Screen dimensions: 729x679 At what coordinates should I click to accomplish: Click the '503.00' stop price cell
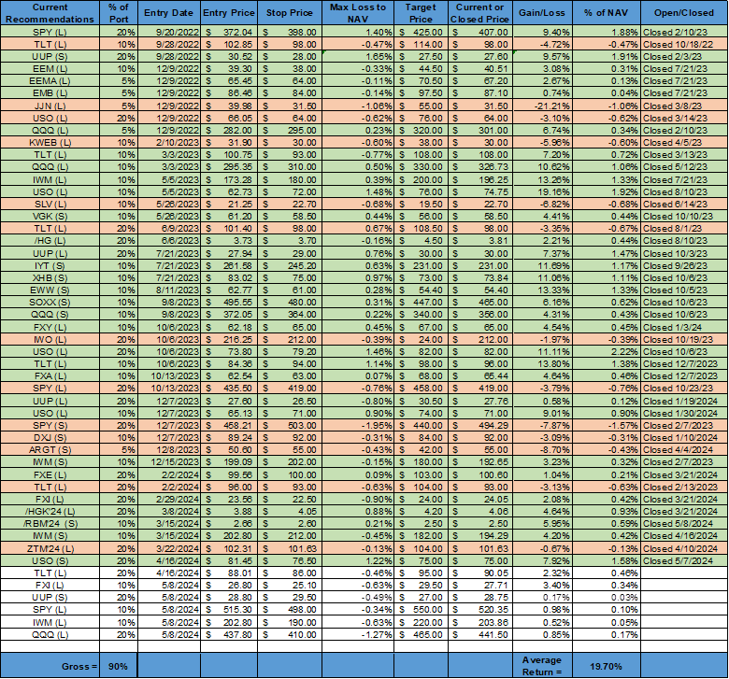pyautogui.click(x=289, y=426)
